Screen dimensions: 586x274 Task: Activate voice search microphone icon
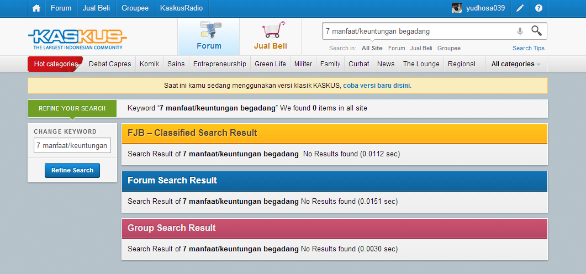point(520,31)
